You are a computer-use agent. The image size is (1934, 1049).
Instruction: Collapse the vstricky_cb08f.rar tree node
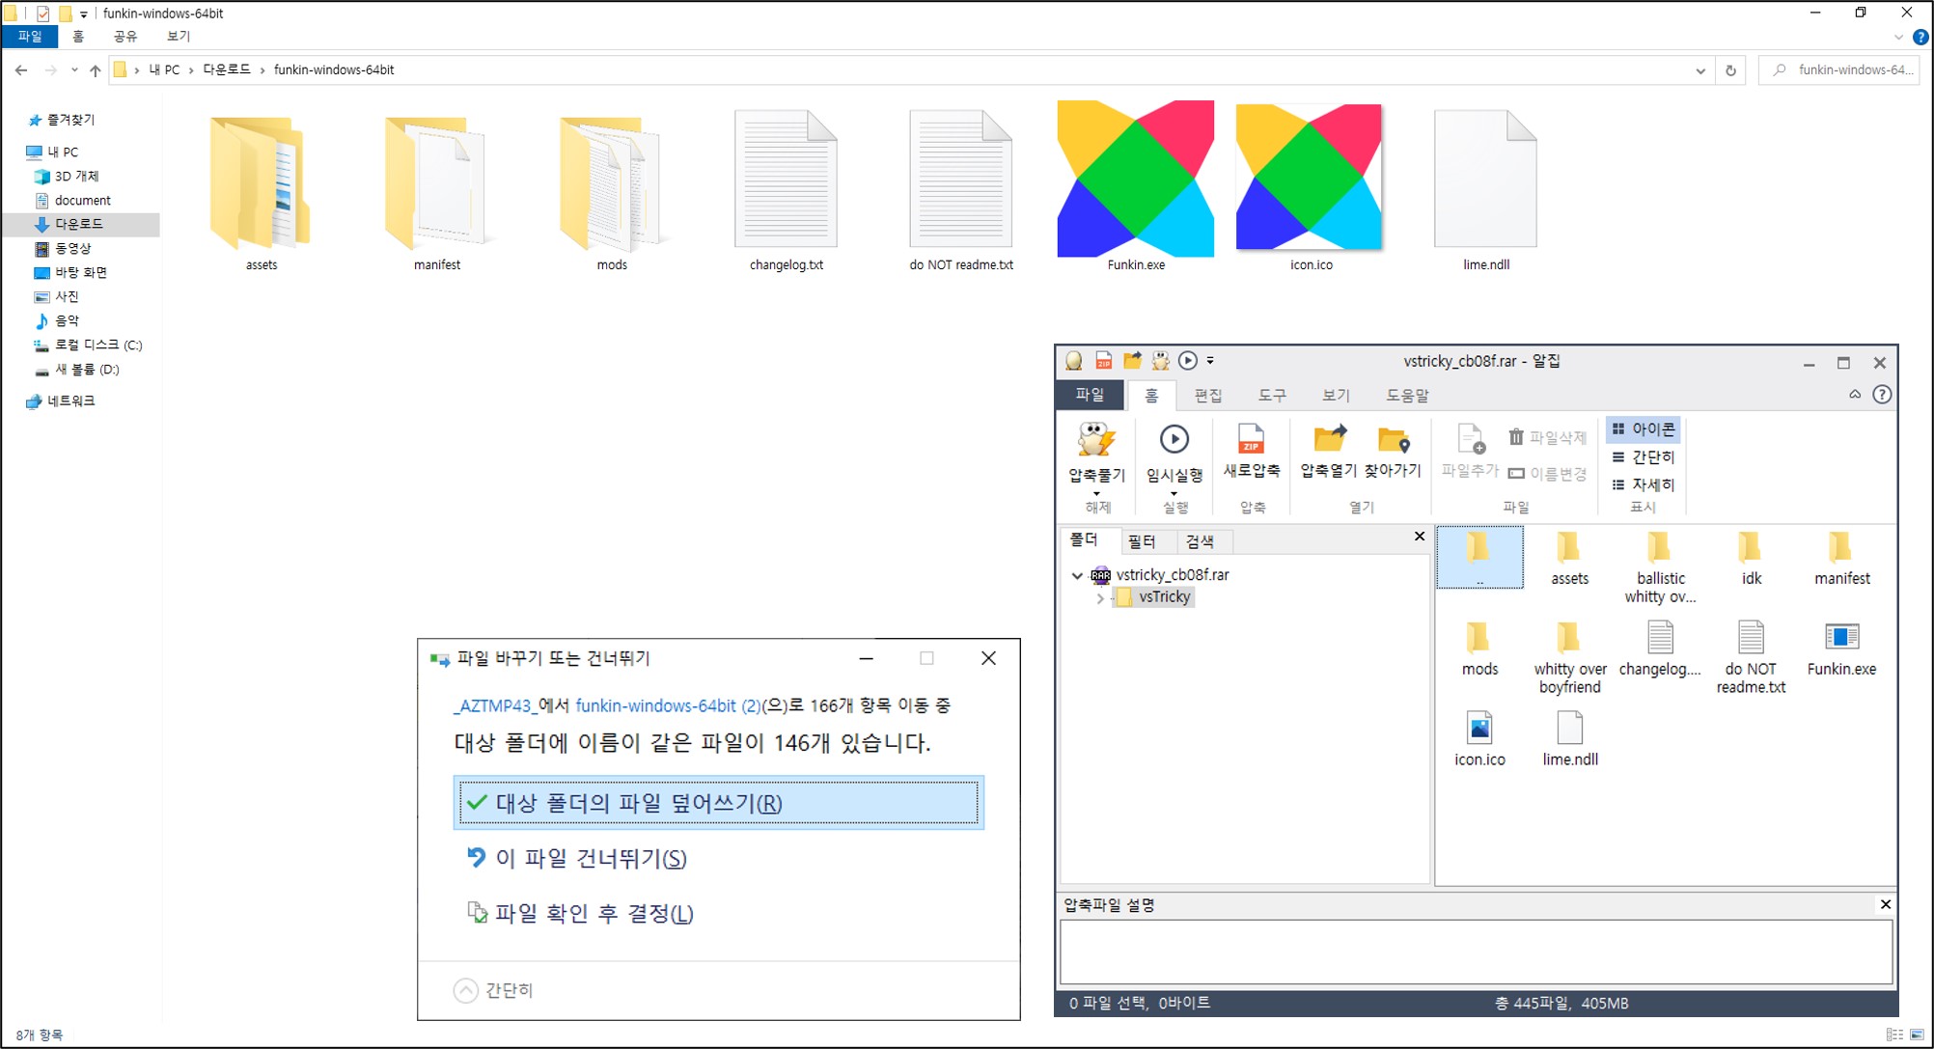[1077, 575]
